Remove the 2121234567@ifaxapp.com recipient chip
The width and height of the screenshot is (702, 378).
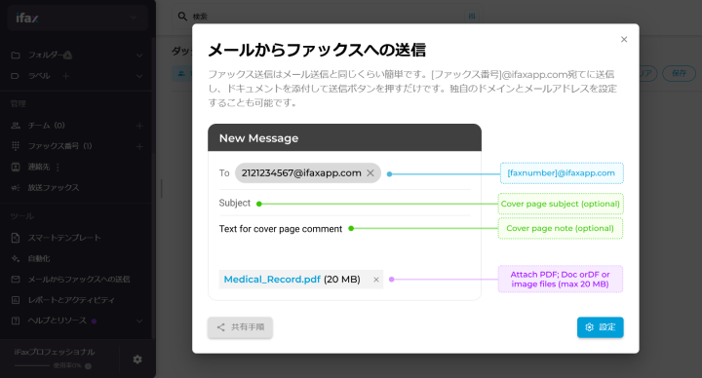370,173
